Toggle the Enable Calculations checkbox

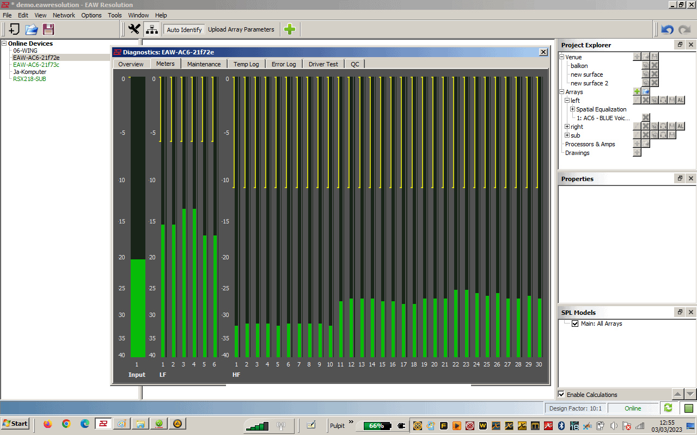pos(561,395)
